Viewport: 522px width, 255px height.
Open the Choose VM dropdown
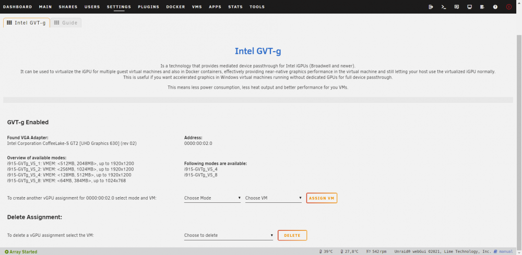coord(274,198)
